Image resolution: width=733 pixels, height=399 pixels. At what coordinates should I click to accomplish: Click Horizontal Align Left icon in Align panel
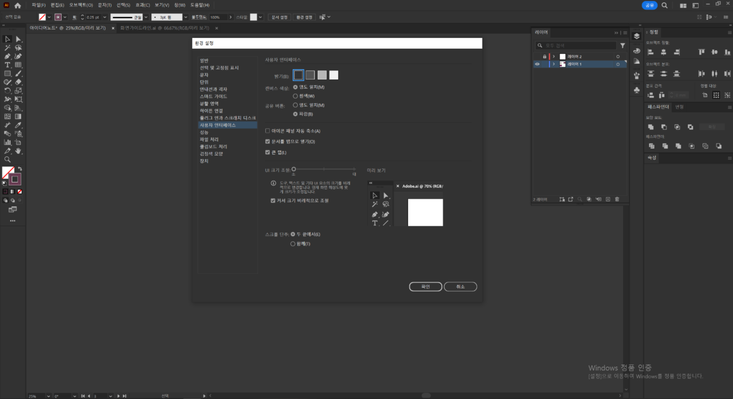coord(651,52)
